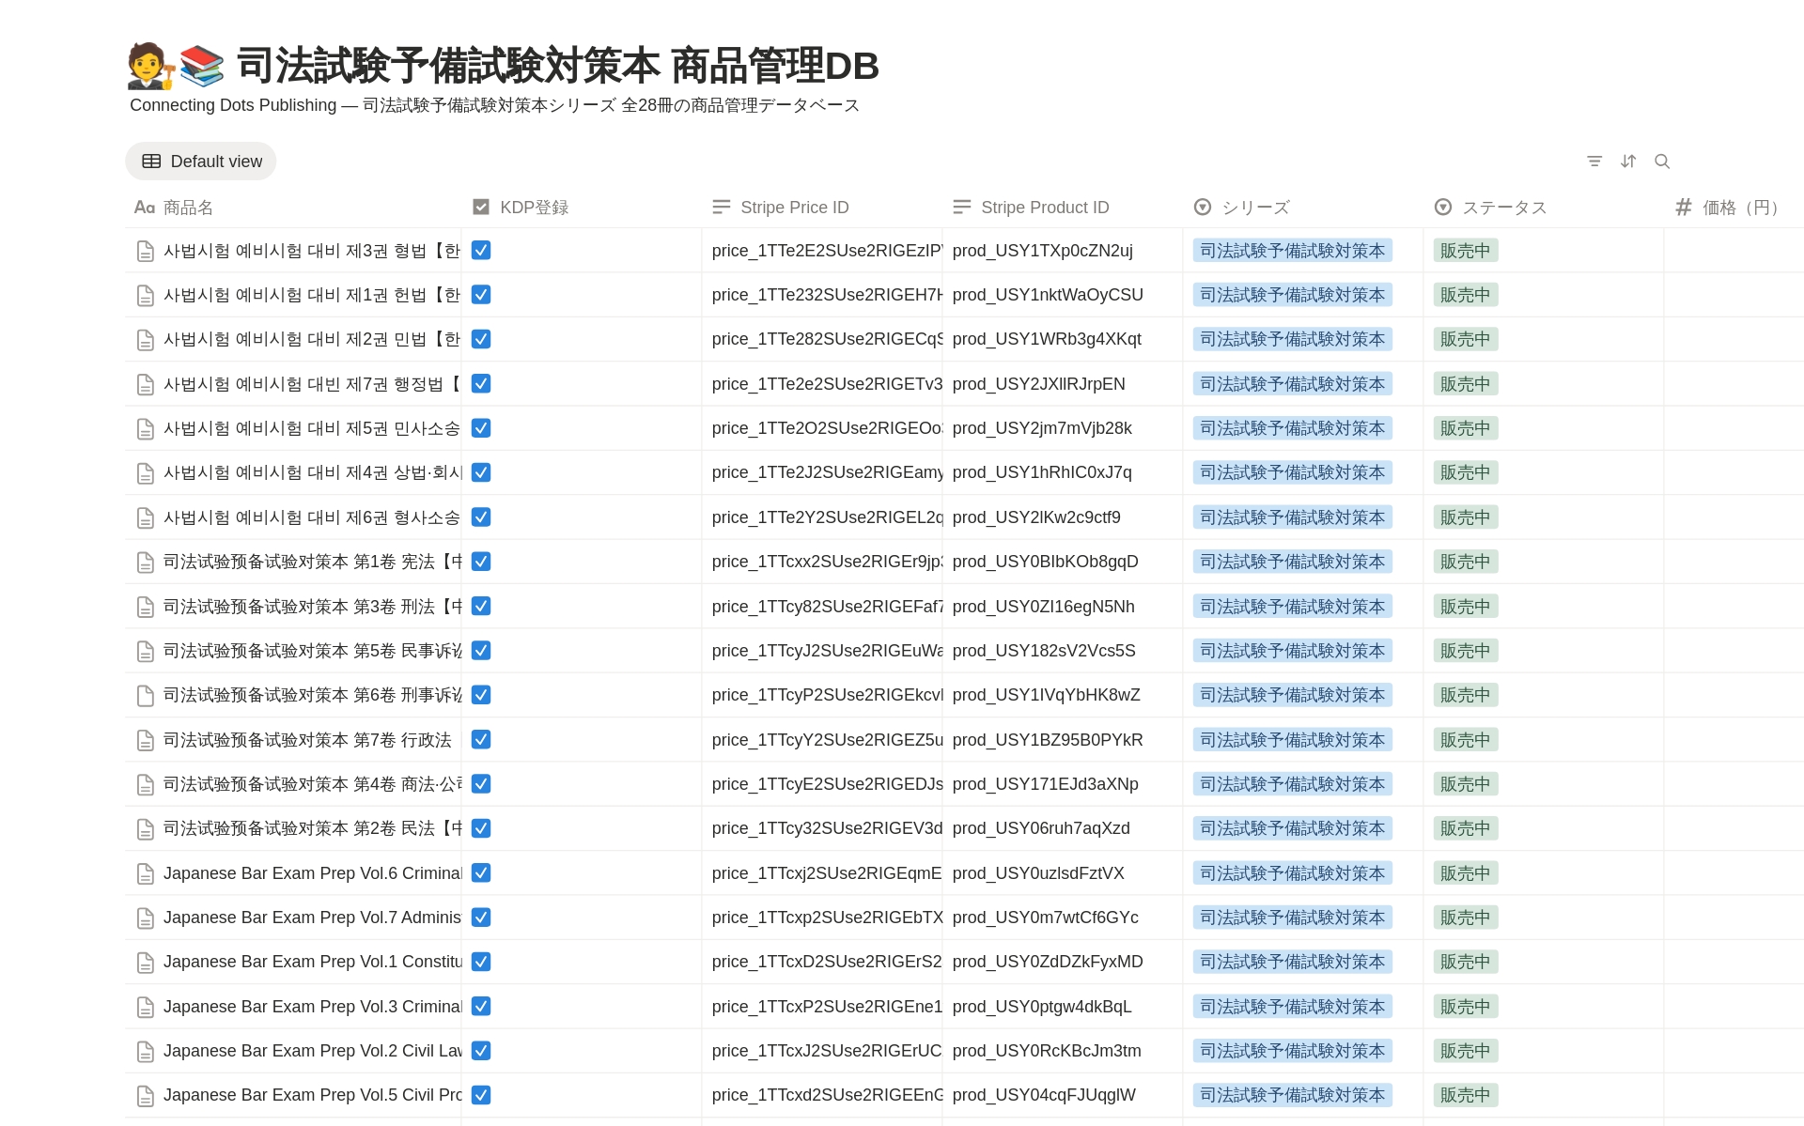Select price ID cell starting price_1TTcyJ2SUse2RIGEuW
Viewport: 1804px width, 1126px height.
pyautogui.click(x=822, y=651)
